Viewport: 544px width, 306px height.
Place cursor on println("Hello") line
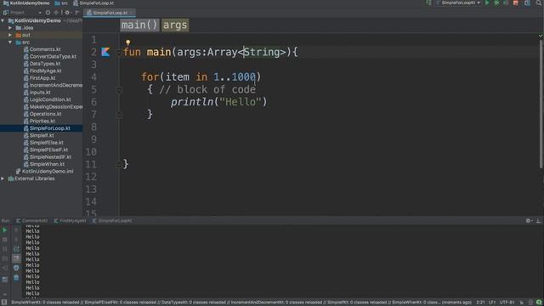218,102
